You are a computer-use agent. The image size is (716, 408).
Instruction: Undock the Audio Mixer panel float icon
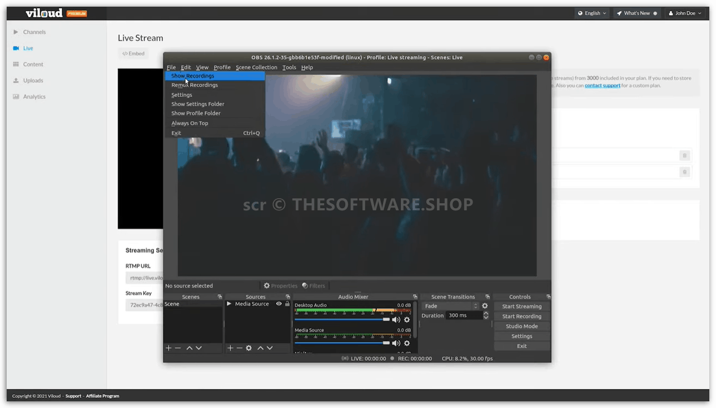click(x=415, y=297)
